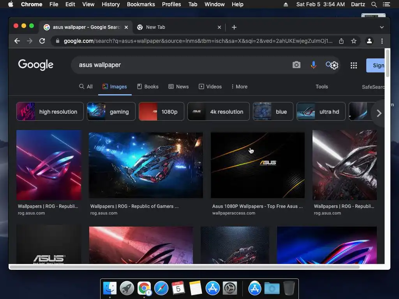The image size is (399, 299).
Task: Open the Google apps grid
Action: pyautogui.click(x=354, y=65)
